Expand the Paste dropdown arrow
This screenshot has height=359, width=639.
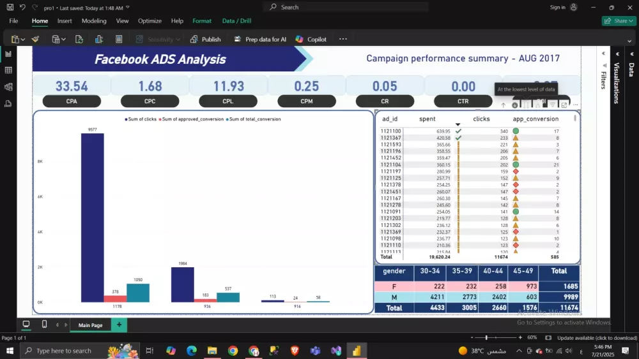tap(23, 40)
